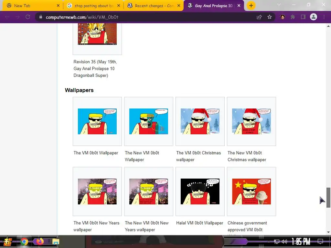Close the 'stop posting about' tab
Screen dimensions: 331x248
click(x=119, y=6)
